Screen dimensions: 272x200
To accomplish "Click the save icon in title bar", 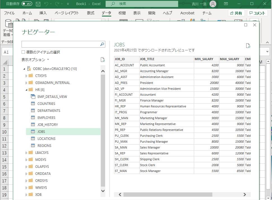I will 38,4.
